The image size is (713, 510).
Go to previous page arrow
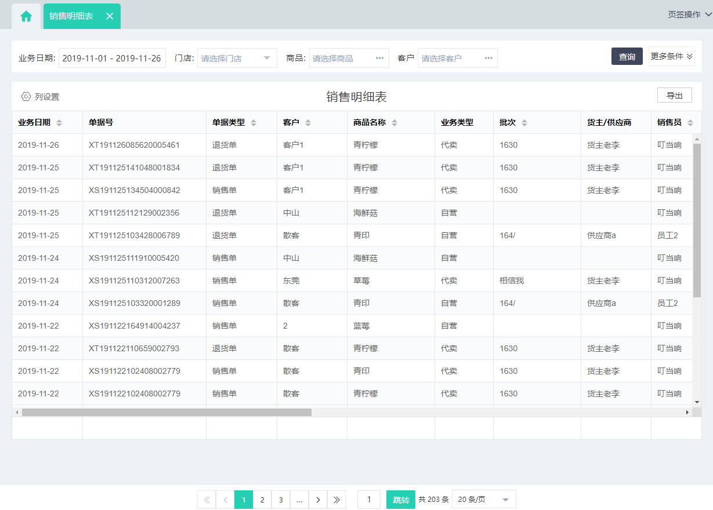tap(225, 500)
